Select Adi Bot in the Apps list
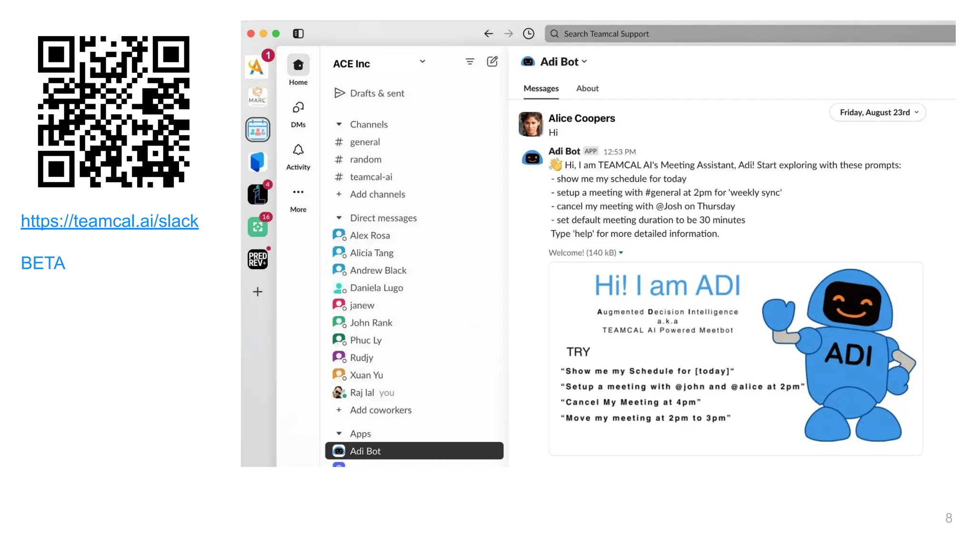Screen dimensions: 975x548 click(414, 451)
